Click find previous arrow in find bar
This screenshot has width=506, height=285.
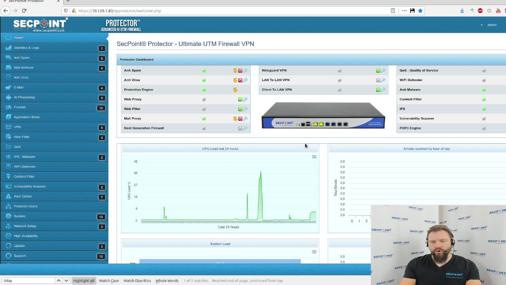(x=59, y=281)
